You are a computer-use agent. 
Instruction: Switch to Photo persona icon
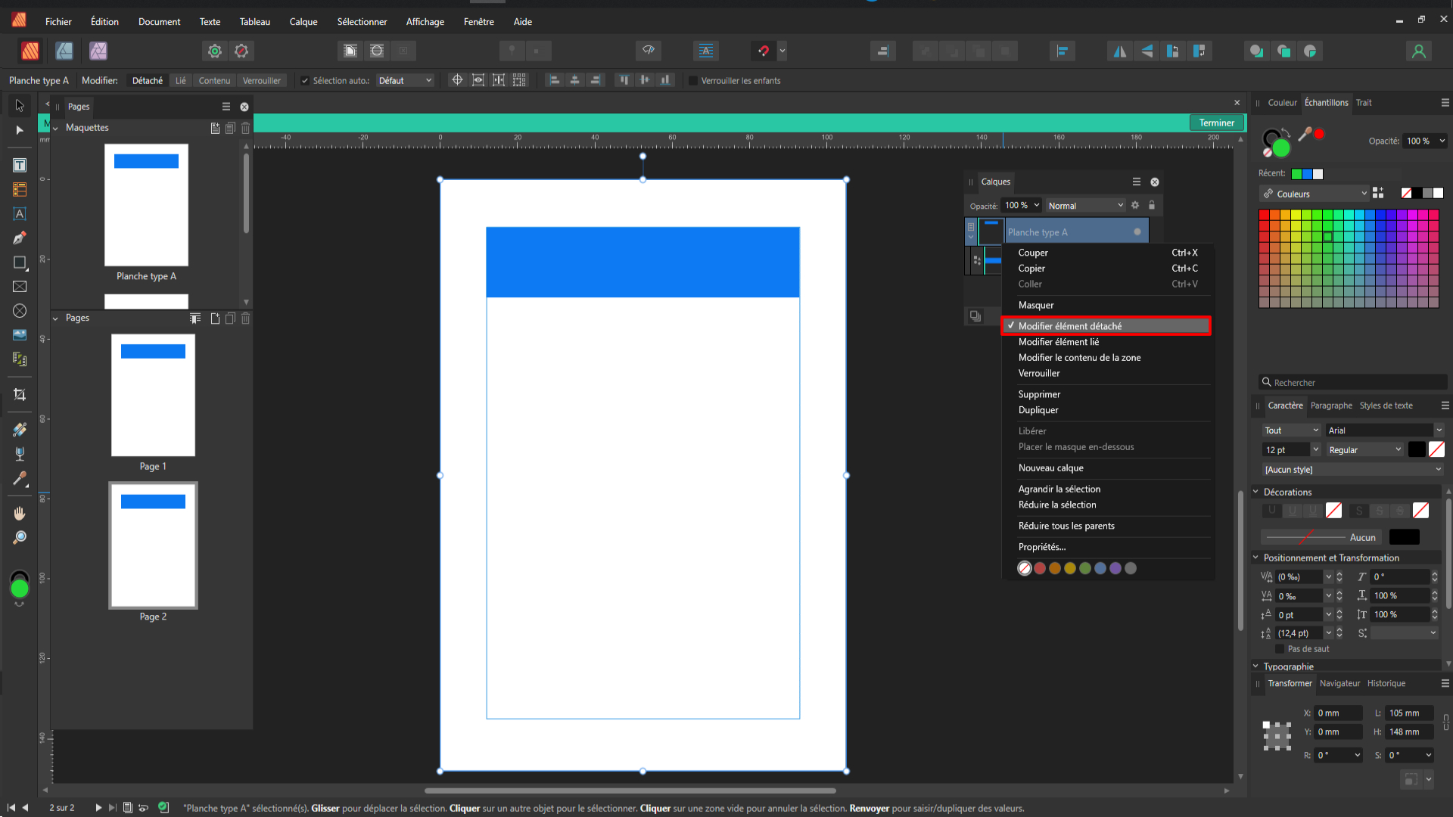(x=98, y=51)
